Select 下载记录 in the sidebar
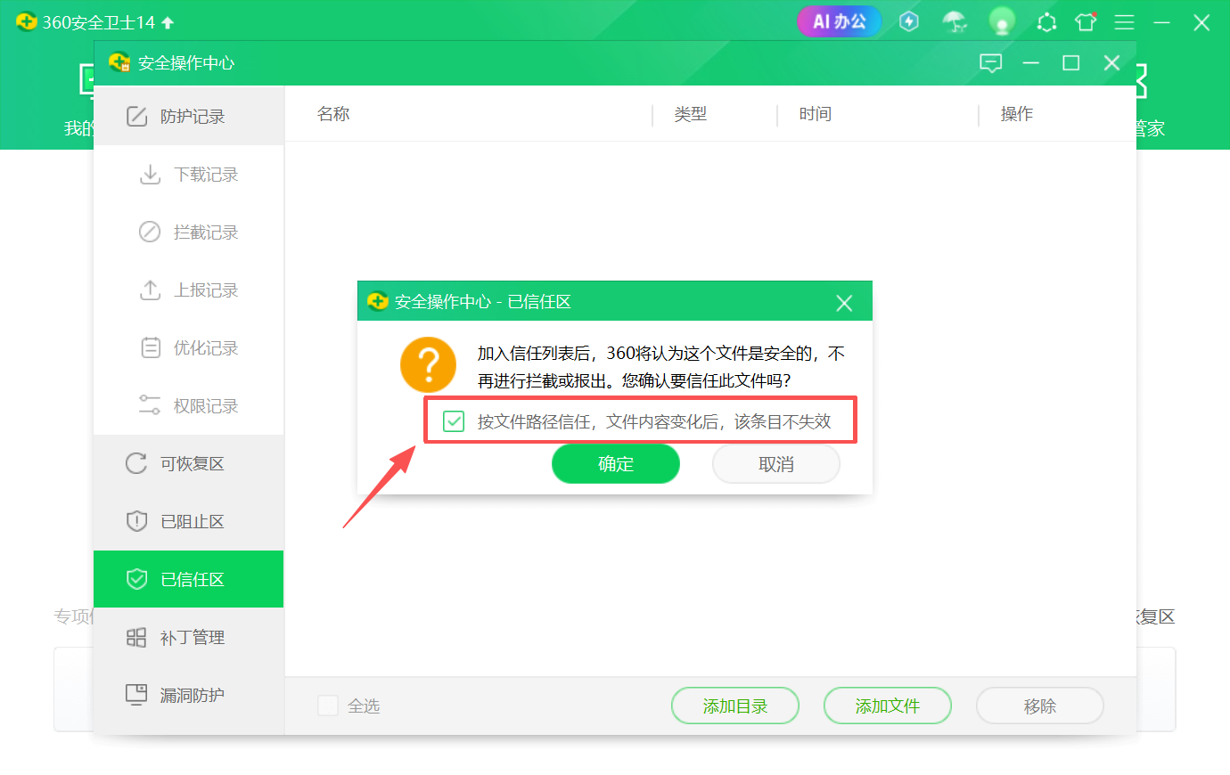This screenshot has height=775, width=1230. [189, 174]
